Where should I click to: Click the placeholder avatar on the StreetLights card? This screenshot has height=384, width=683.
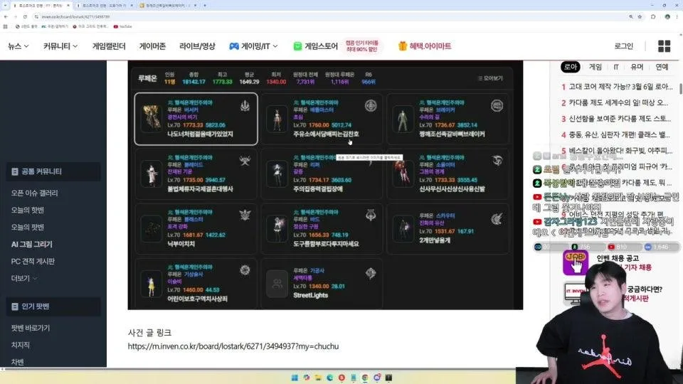[x=277, y=284]
